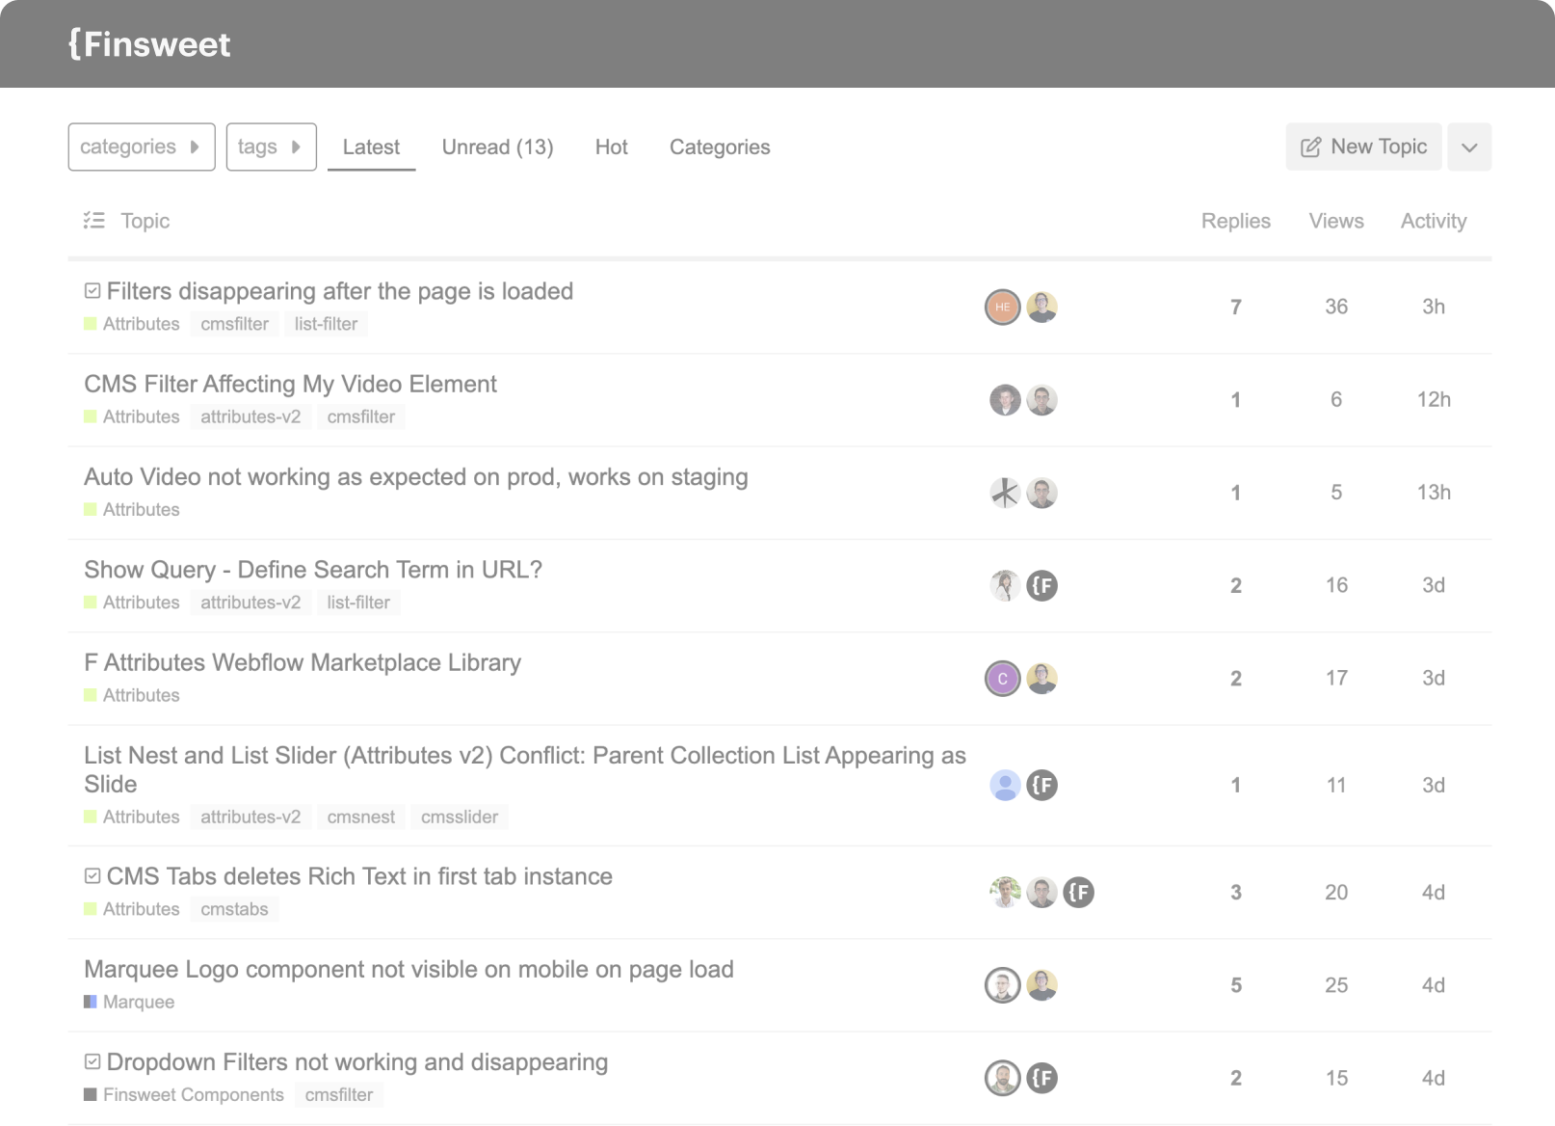Switch to the Hot tab
Viewport: 1555px width, 1126px height.
point(611,147)
